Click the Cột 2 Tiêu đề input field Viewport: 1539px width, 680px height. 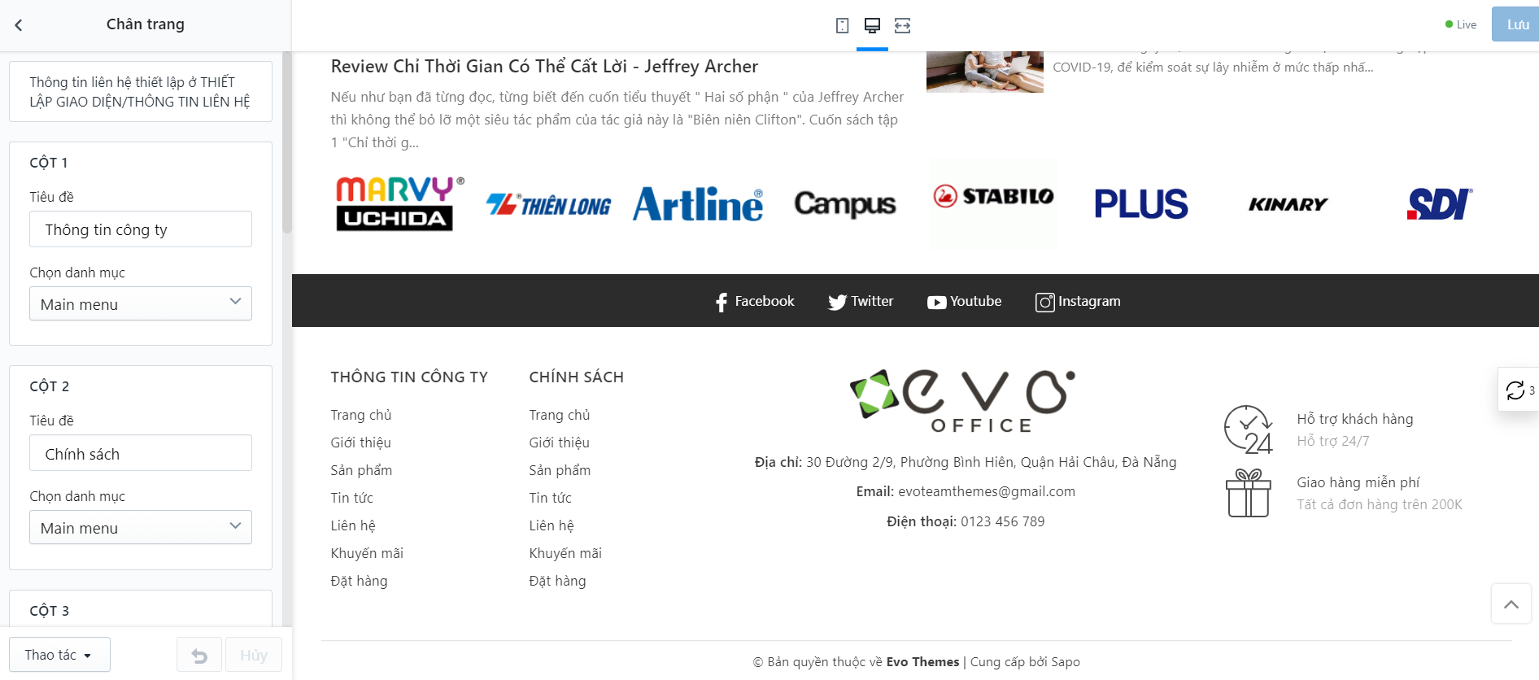(141, 453)
